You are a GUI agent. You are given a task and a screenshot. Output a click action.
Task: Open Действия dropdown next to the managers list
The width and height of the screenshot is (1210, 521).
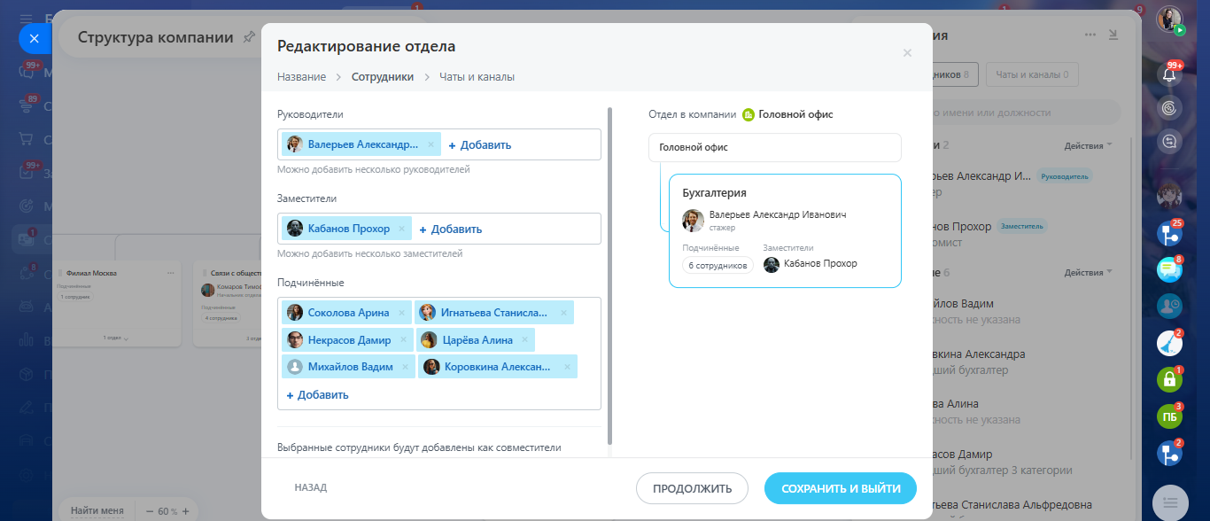pyautogui.click(x=1088, y=145)
